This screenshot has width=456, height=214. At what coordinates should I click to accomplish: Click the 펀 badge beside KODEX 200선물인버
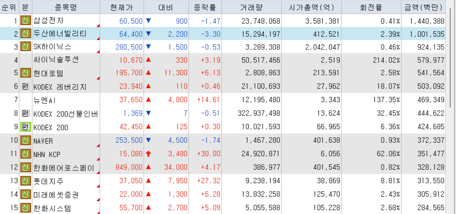26,113
